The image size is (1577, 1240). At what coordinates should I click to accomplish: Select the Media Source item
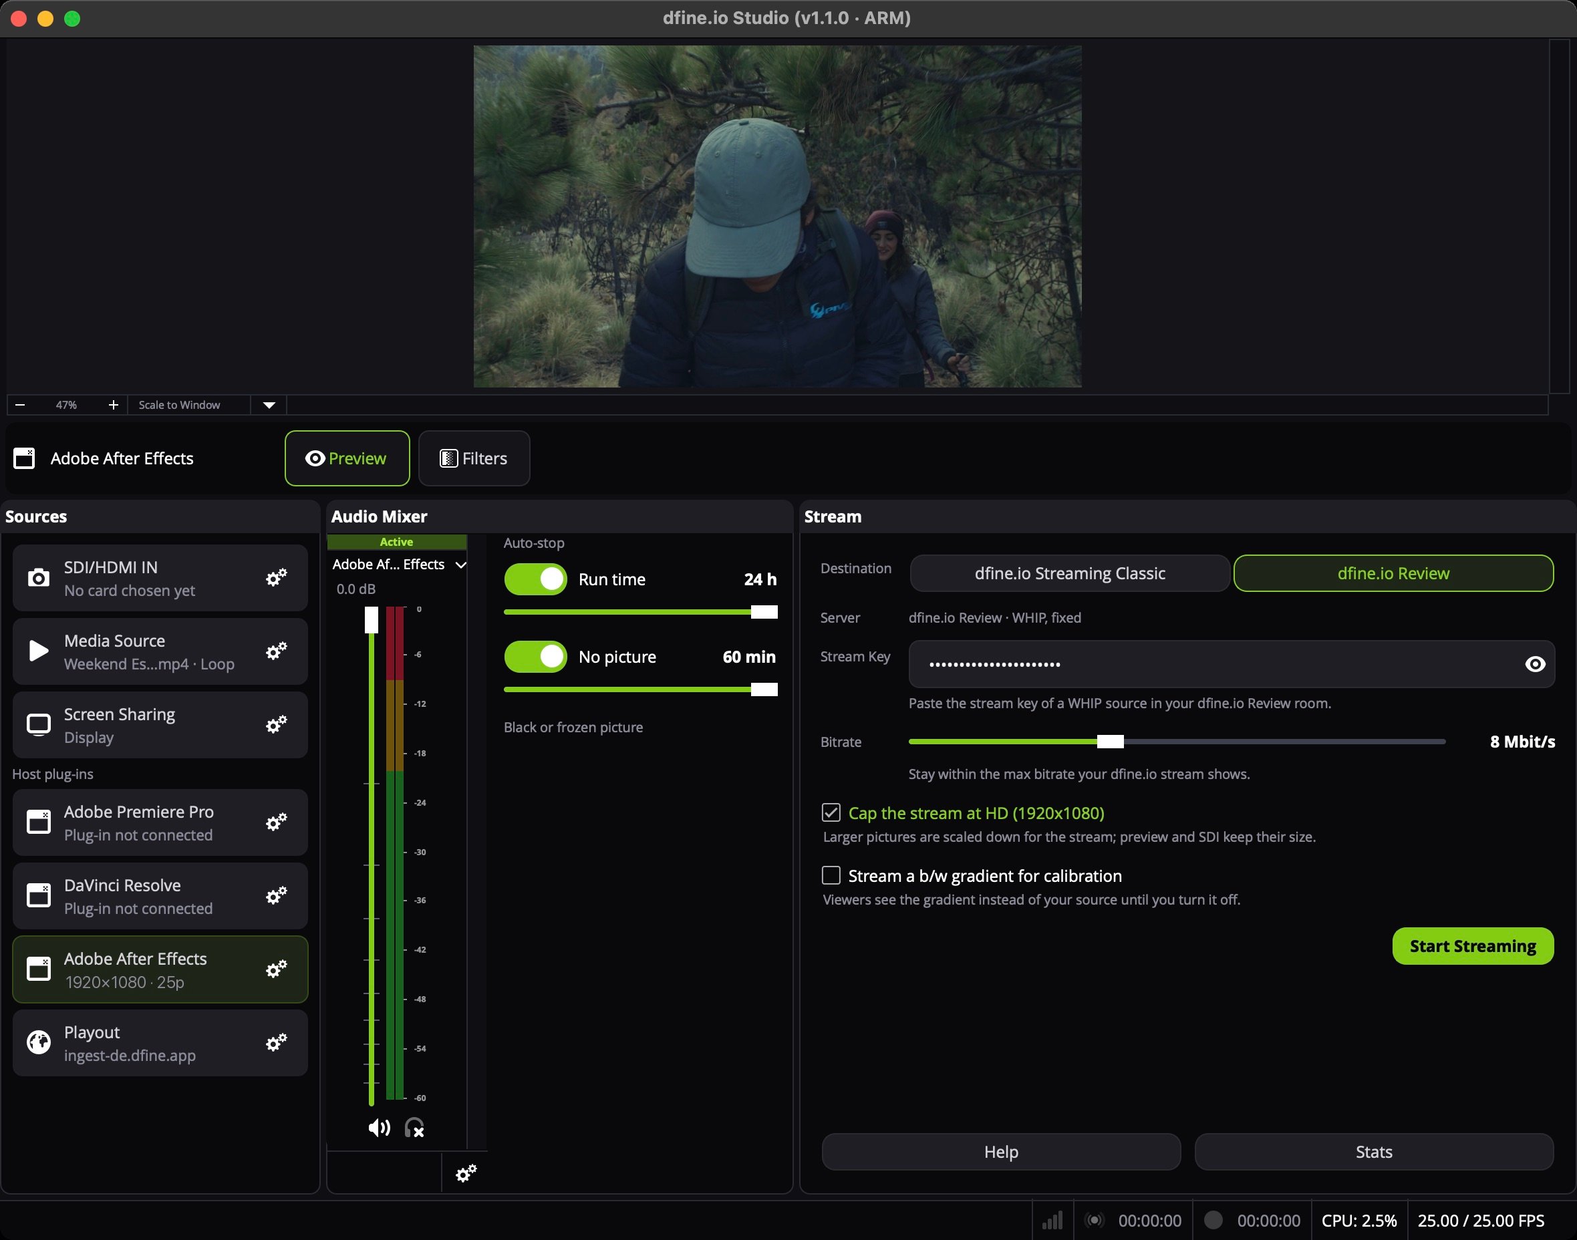click(160, 651)
